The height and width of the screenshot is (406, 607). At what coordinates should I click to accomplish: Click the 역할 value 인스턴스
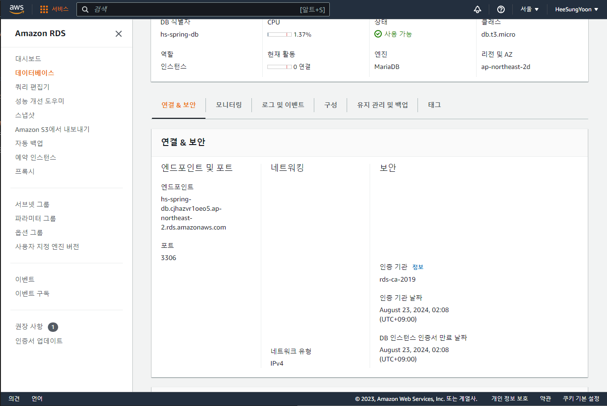click(174, 67)
